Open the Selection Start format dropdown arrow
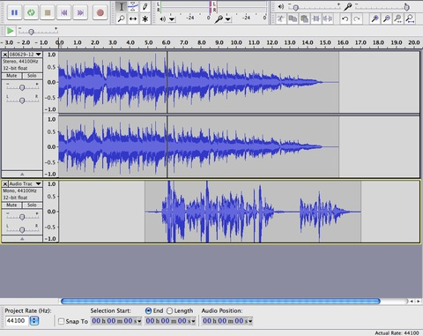 click(x=139, y=322)
